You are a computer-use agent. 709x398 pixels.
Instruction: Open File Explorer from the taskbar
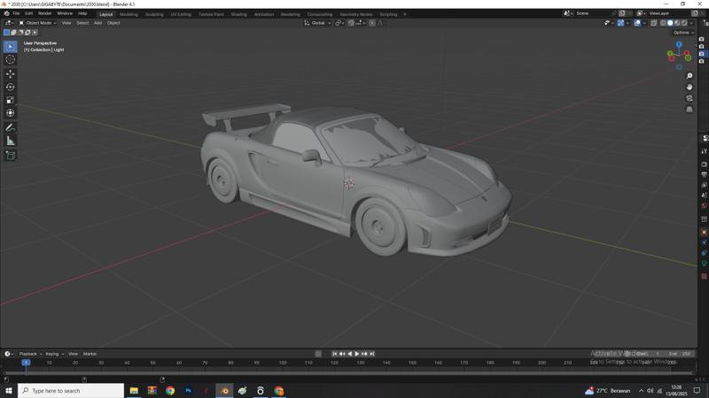[134, 391]
